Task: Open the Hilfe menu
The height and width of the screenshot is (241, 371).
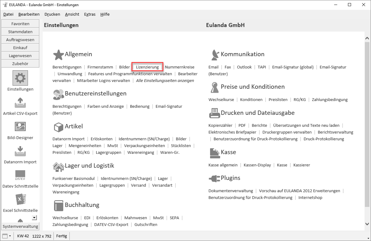Action: point(105,14)
